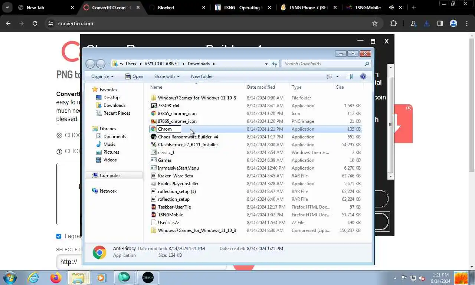Open Chrome three-dot menu
Viewport: 475px width, 285px height.
pyautogui.click(x=467, y=23)
